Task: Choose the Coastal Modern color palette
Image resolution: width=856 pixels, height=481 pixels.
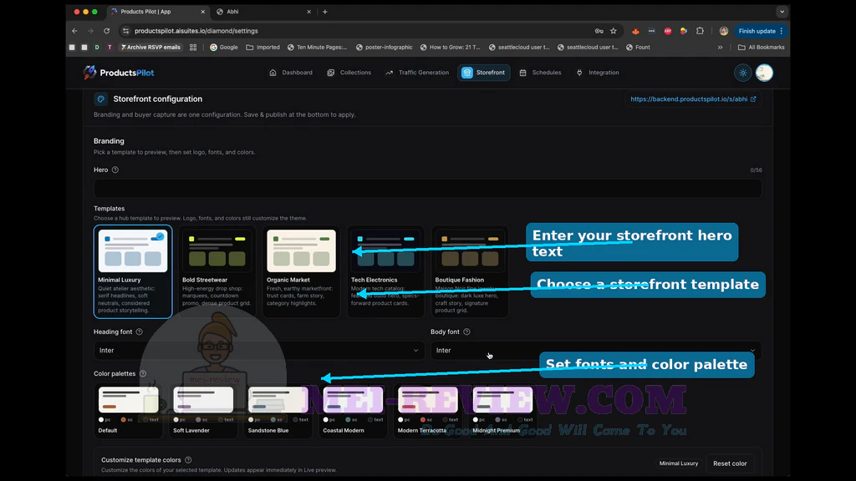Action: pos(353,410)
